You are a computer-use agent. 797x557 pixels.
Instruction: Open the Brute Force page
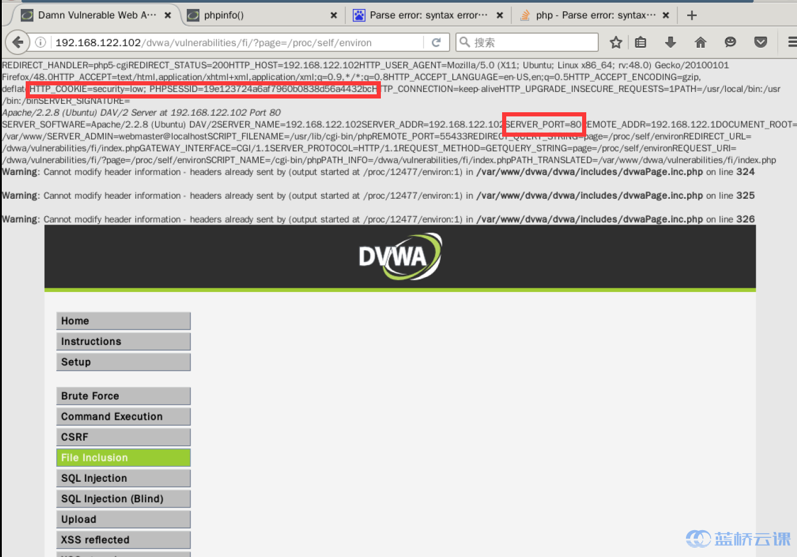124,396
